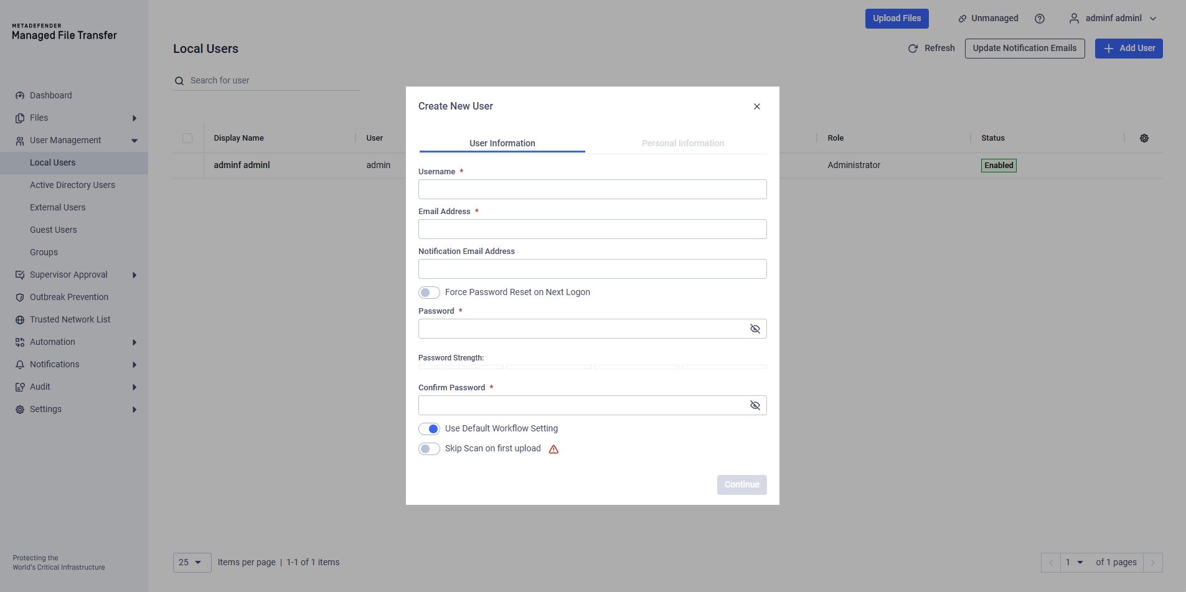Click the Update Notification Emails button

[1024, 49]
